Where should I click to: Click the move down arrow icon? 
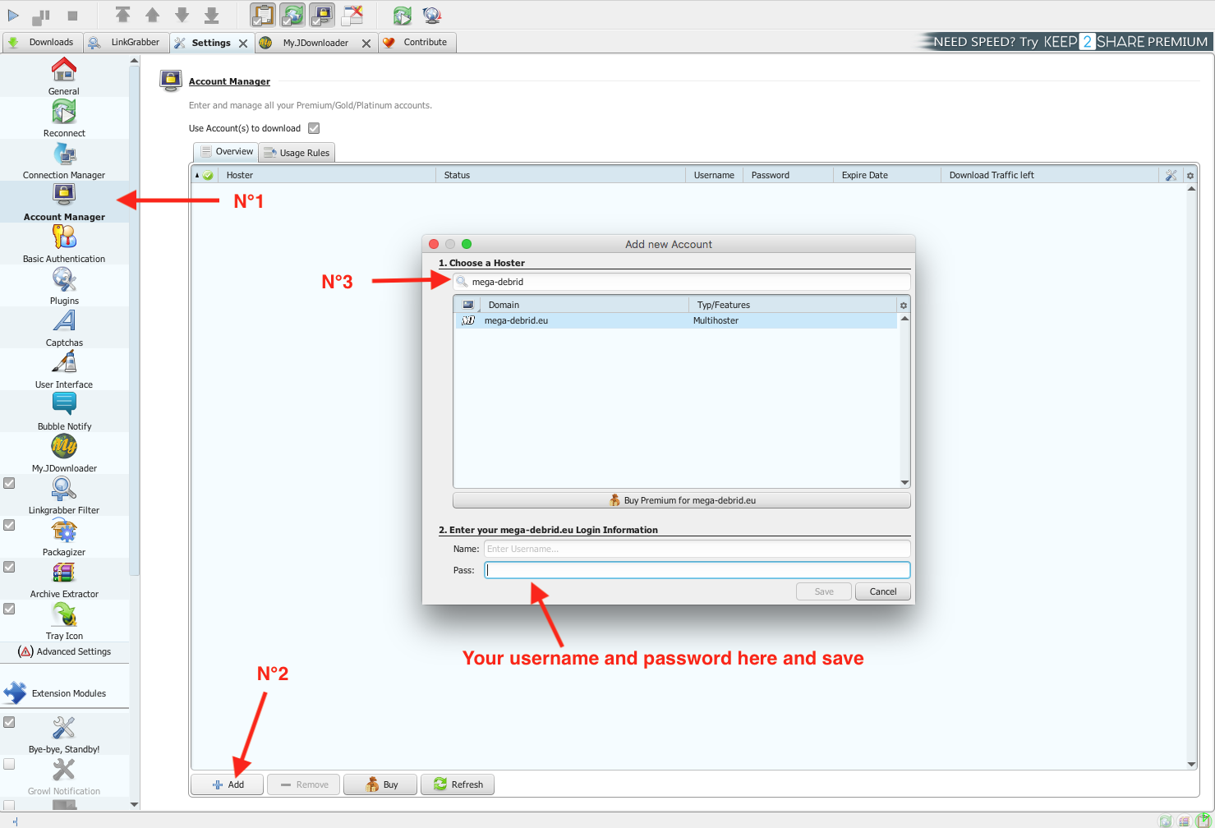click(x=182, y=15)
